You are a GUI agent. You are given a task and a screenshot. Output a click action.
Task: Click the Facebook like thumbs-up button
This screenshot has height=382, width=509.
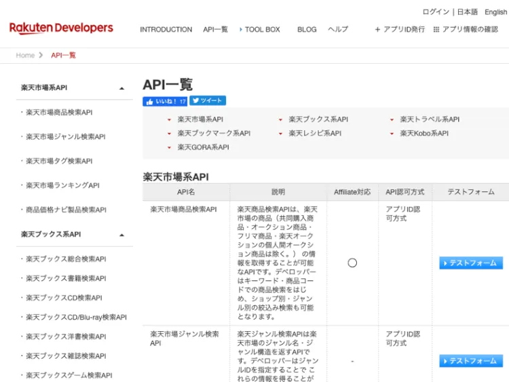[x=165, y=102]
